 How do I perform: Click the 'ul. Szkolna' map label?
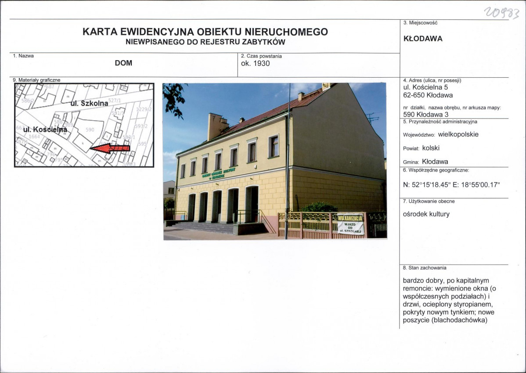click(x=90, y=104)
